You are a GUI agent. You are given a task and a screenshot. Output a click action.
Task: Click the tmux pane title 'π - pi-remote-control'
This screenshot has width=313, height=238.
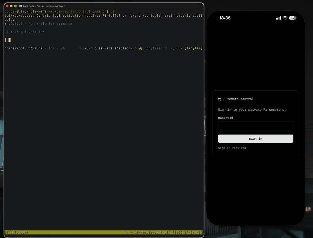pos(147,232)
